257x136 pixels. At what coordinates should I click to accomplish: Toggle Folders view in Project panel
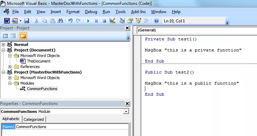23,36
